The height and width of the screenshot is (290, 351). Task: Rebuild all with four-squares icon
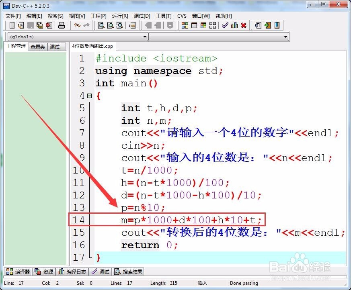coord(213,25)
